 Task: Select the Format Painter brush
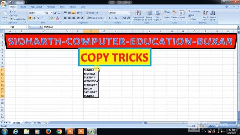[10, 19]
